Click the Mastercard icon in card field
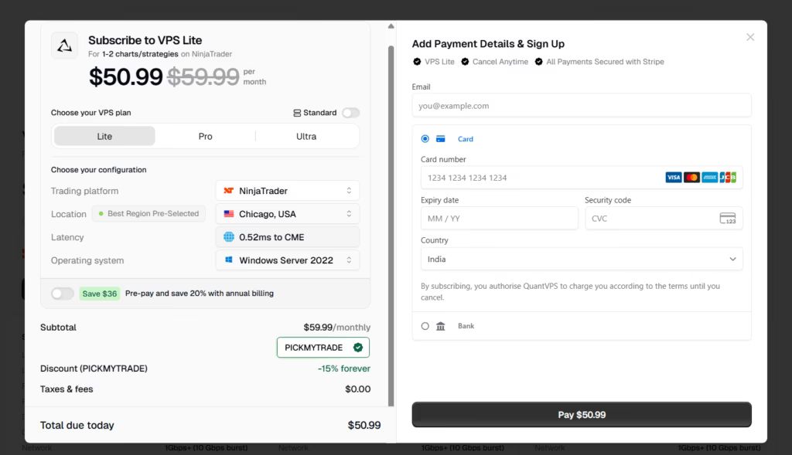Viewport: 792px width, 455px height. tap(691, 177)
